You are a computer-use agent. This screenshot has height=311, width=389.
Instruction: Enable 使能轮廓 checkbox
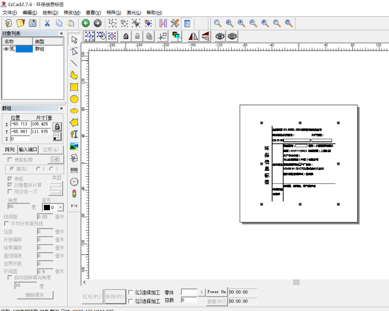10,160
